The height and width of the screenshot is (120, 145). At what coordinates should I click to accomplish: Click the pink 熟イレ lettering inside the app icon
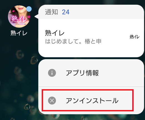19,19
